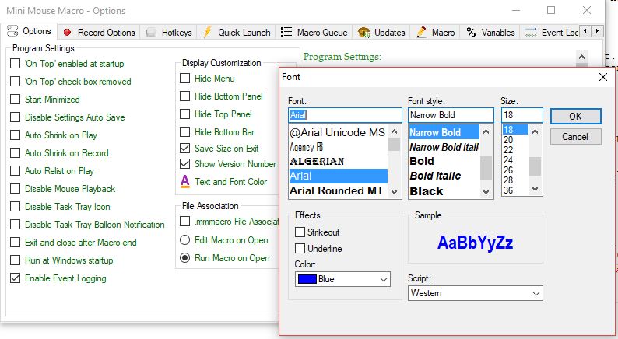618x339 pixels.
Task: Open the Updates tab
Action: pyautogui.click(x=381, y=33)
